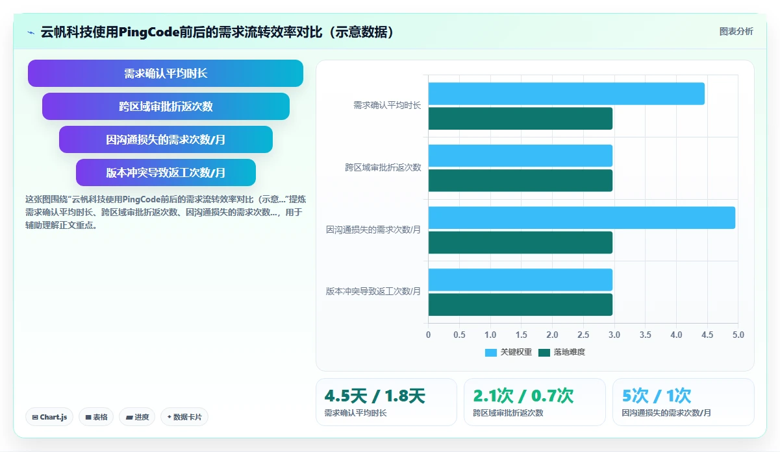
Task: Click the blue bar for 因沟通损失的需求次数/月
Action: tap(582, 218)
